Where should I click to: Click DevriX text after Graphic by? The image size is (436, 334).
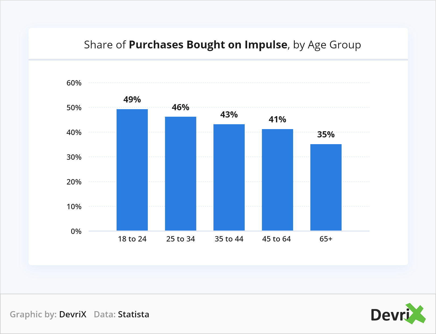[73, 314]
